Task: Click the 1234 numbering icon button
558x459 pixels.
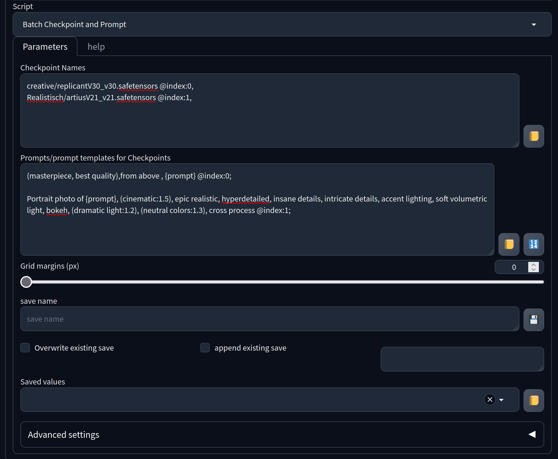Action: 534,244
